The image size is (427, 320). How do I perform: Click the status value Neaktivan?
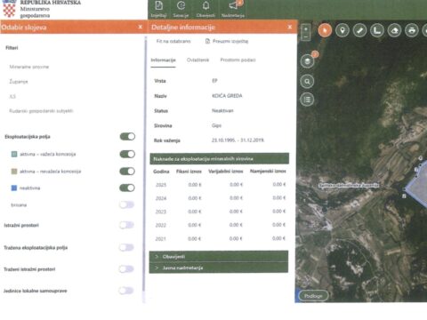pos(222,110)
